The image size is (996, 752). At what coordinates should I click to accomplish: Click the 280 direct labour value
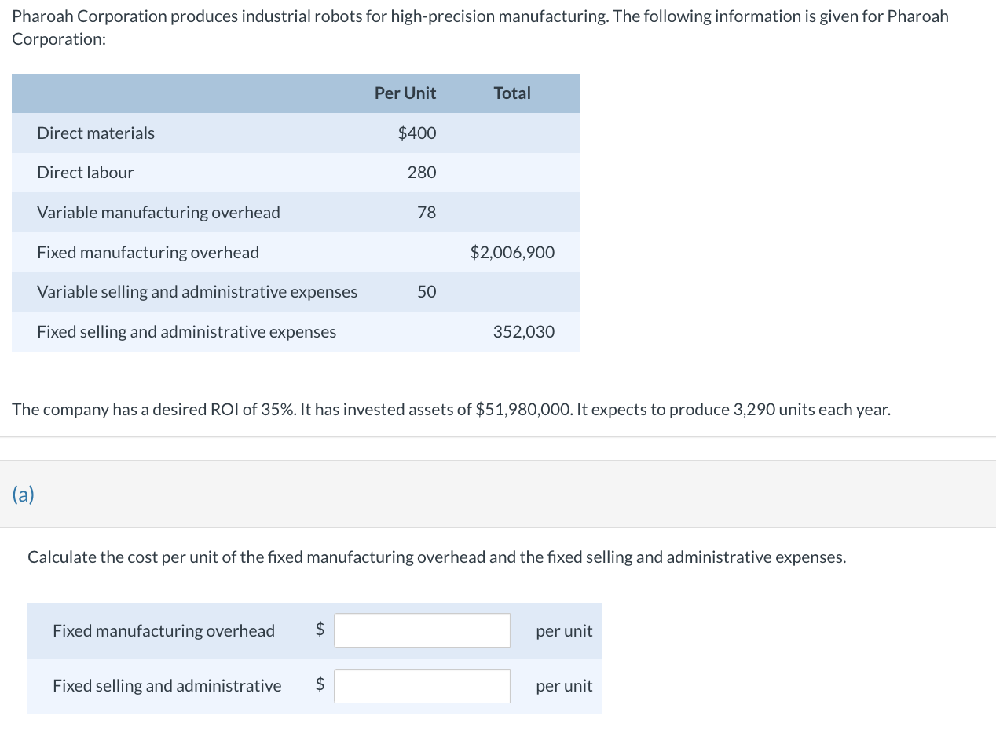(422, 173)
